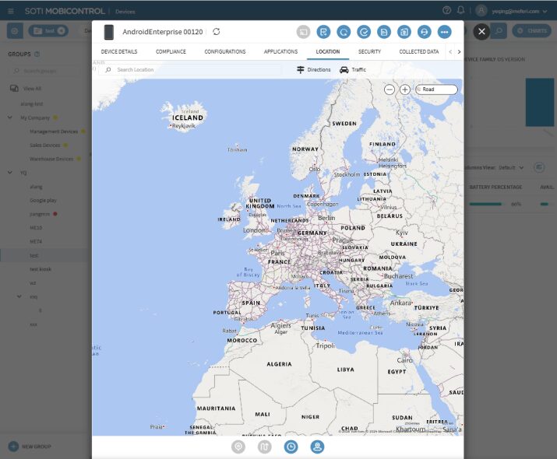Open the Collected Data tab

[419, 52]
